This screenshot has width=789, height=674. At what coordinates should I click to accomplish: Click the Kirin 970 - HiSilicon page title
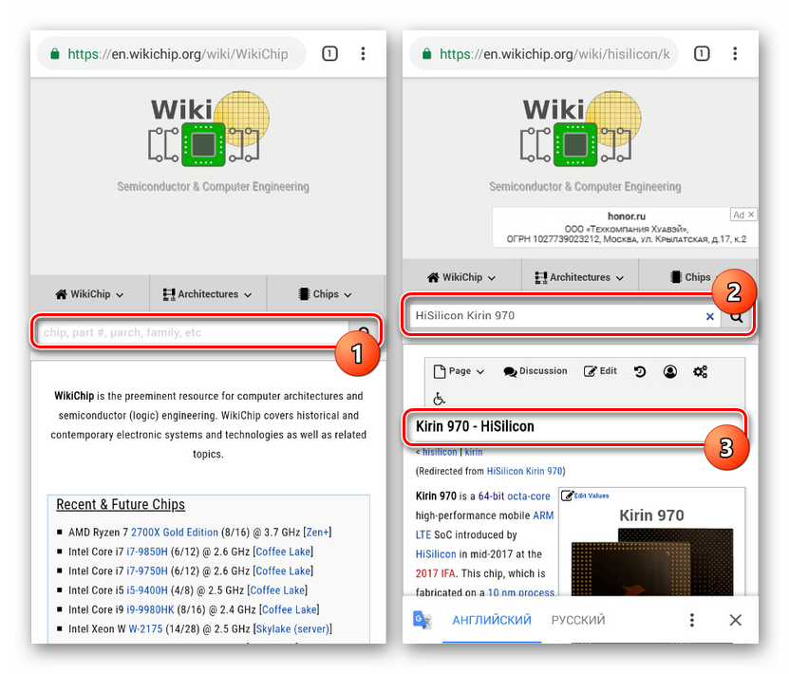pos(475,426)
